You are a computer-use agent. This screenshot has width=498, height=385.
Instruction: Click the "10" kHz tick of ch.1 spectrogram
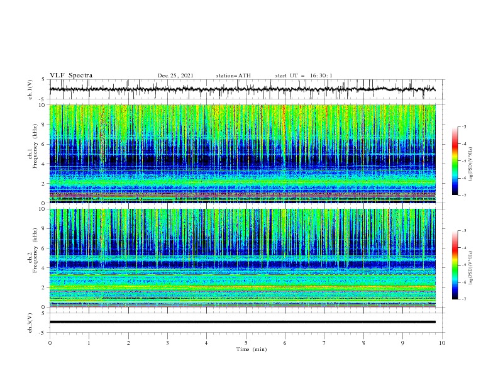point(43,105)
